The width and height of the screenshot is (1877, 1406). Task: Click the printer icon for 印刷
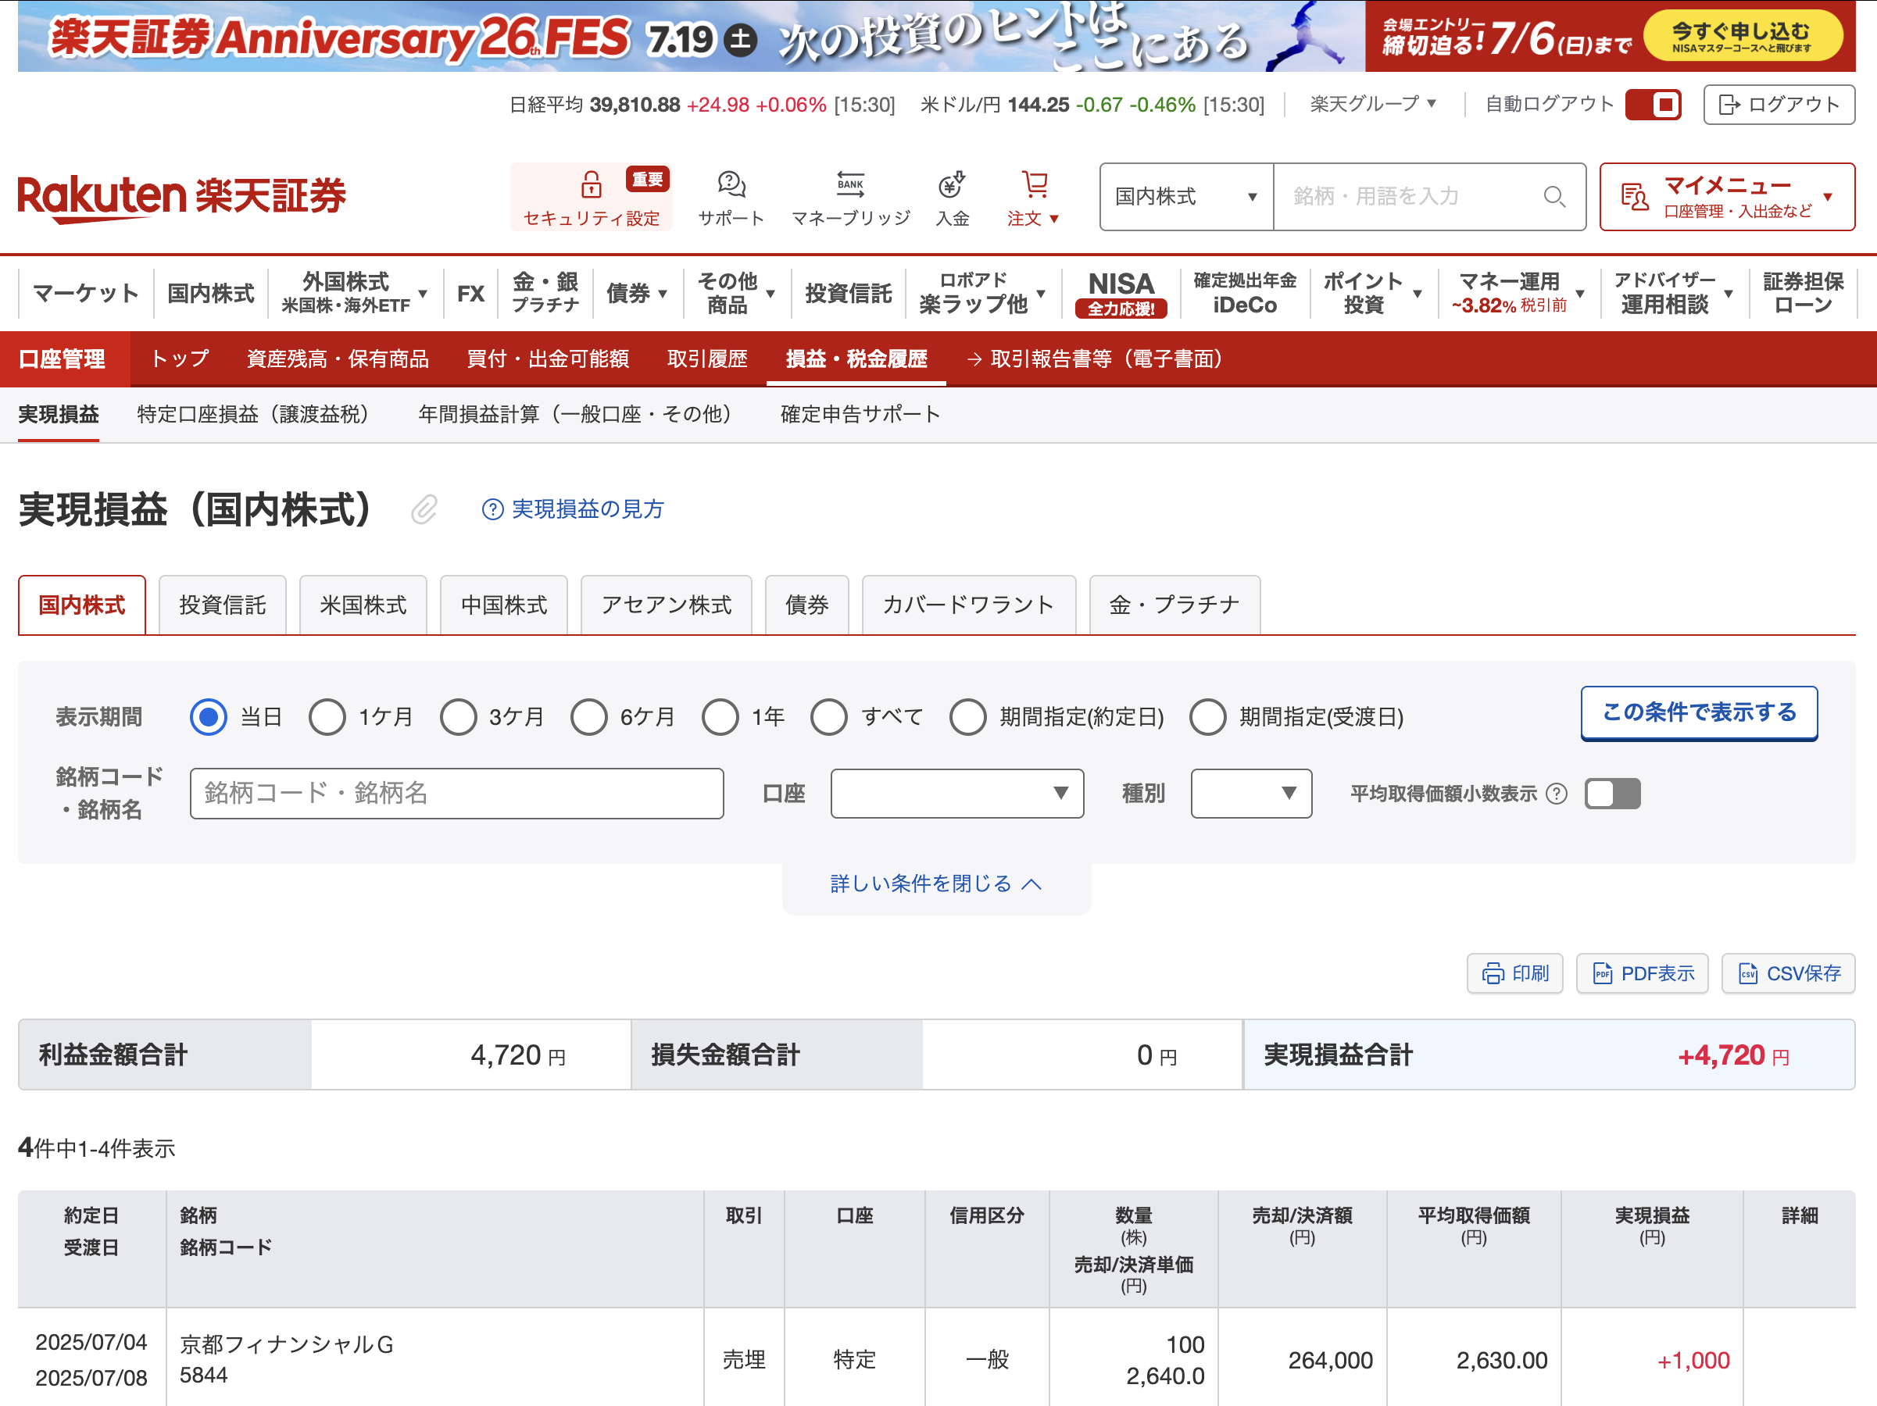click(1493, 973)
